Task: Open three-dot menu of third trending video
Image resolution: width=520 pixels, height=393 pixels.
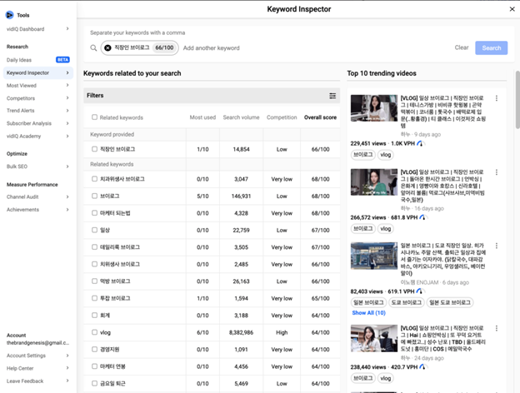Action: [x=496, y=246]
